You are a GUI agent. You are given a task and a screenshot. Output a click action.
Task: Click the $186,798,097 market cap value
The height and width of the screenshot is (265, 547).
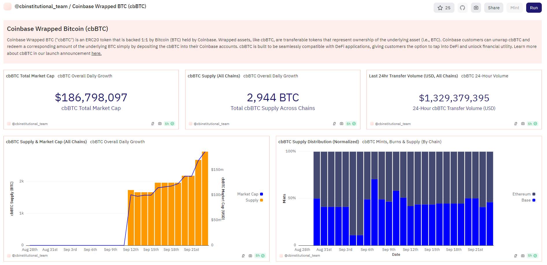coord(91,98)
